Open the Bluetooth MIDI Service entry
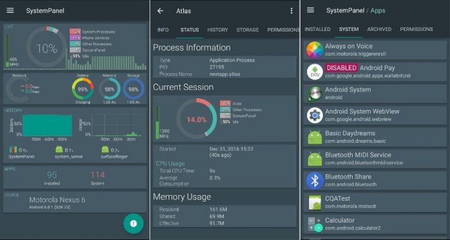Screen dimensions: 450x240 (x=375, y=159)
